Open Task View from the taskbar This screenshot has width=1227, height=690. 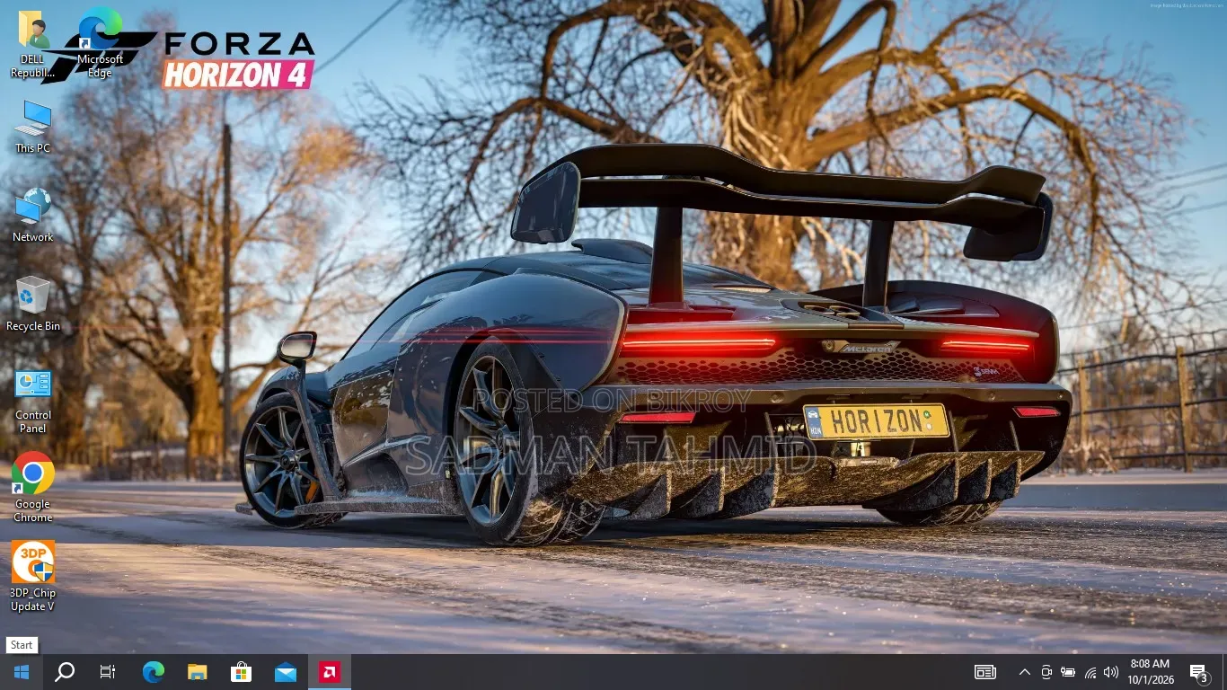pyautogui.click(x=108, y=672)
